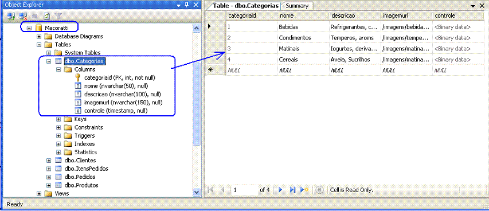Click the dbo.Pedidos table icon
Viewport: 489px width, 211px height.
tap(58, 177)
